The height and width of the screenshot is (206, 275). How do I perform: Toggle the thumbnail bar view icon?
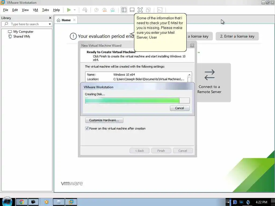(x=132, y=10)
